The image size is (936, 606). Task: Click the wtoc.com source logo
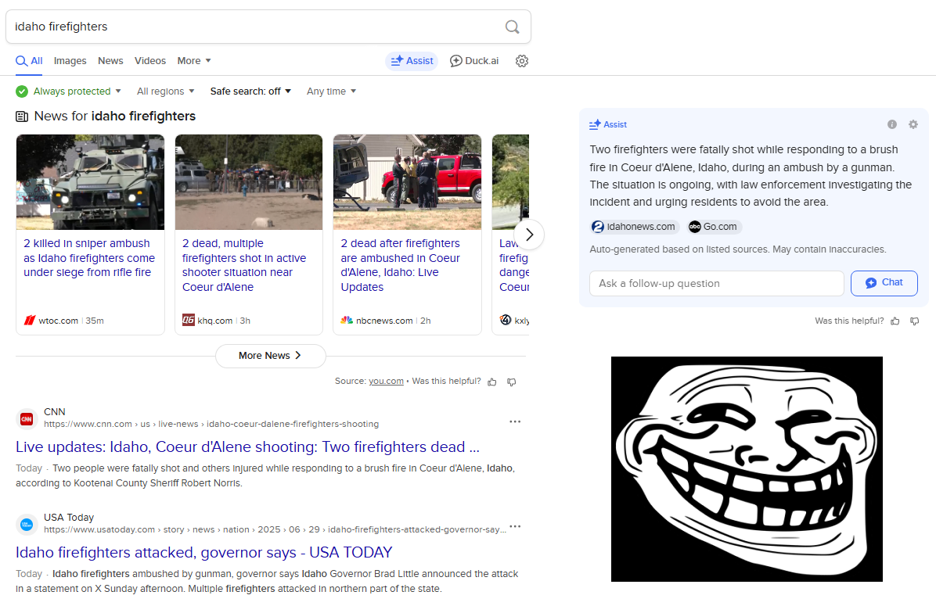pos(30,321)
